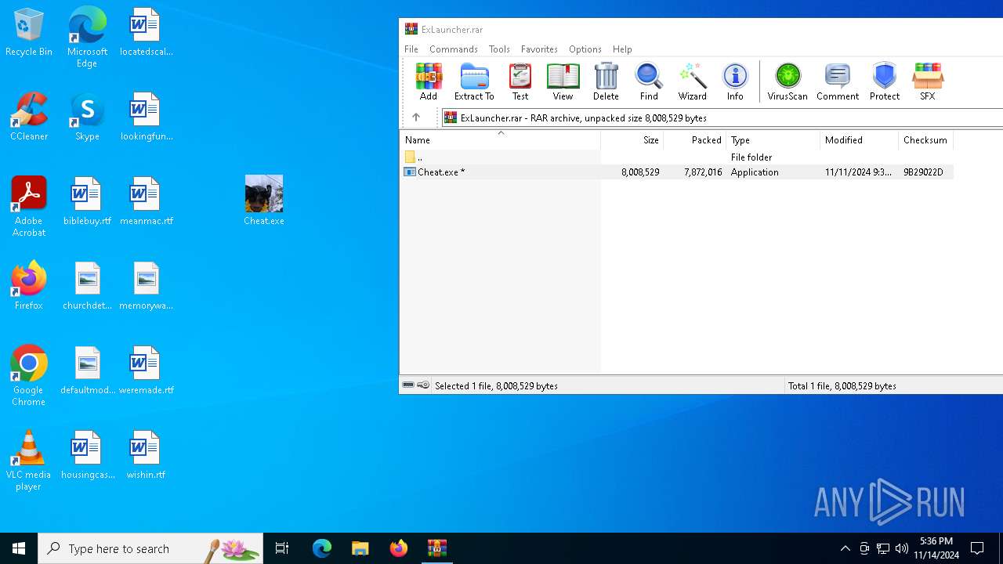
Task: Open the Tools menu
Action: (x=499, y=49)
